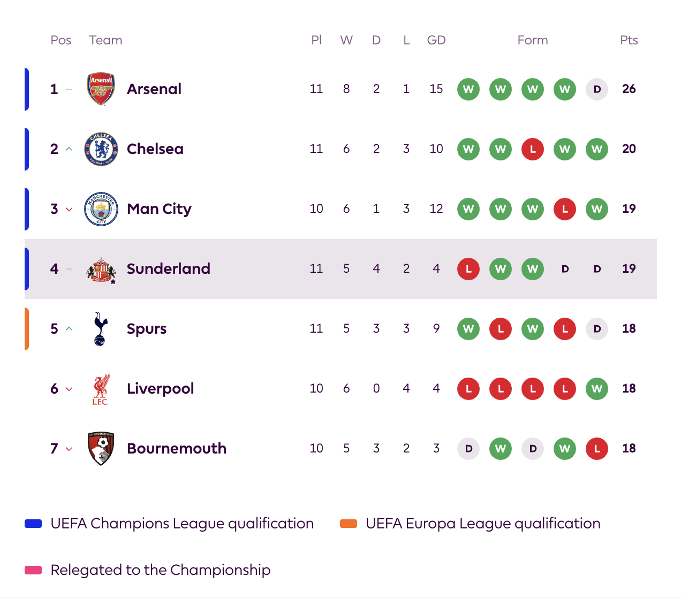Open the Bournemouth team name link
The height and width of the screenshot is (599, 681).
(177, 448)
